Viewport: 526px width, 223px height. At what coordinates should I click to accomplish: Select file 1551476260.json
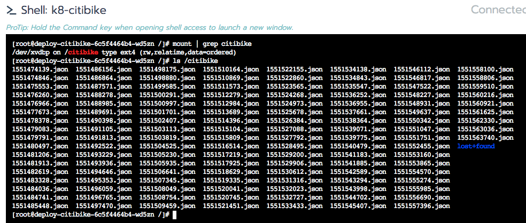click(x=40, y=95)
